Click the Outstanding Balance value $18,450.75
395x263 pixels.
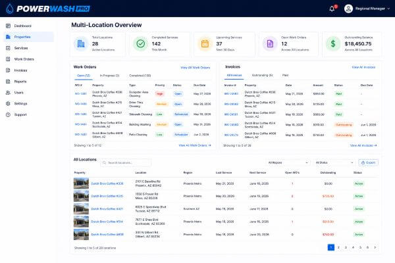click(x=358, y=44)
